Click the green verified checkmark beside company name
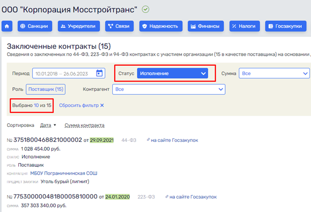Screen dimensions: 311x212 [146, 9]
